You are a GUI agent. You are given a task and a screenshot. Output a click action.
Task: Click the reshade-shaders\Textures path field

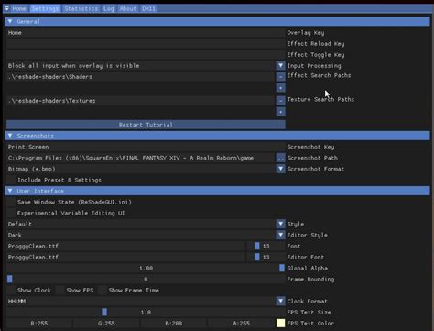[x=141, y=100]
